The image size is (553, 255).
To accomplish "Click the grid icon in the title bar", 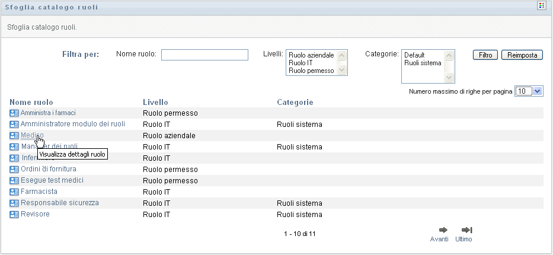I will pos(541,6).
